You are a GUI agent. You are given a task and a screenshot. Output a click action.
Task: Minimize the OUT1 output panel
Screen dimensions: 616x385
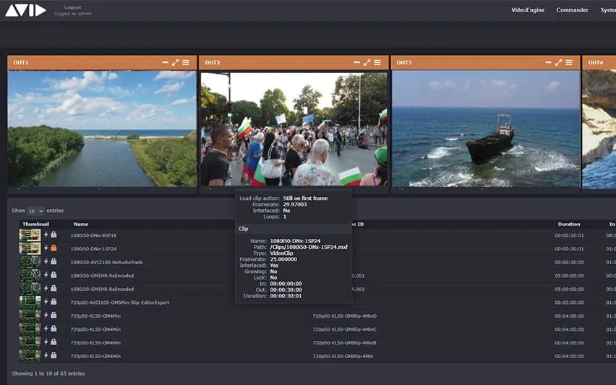click(166, 63)
